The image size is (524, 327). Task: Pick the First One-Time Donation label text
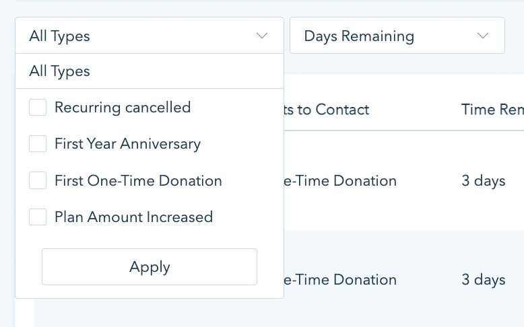point(138,181)
